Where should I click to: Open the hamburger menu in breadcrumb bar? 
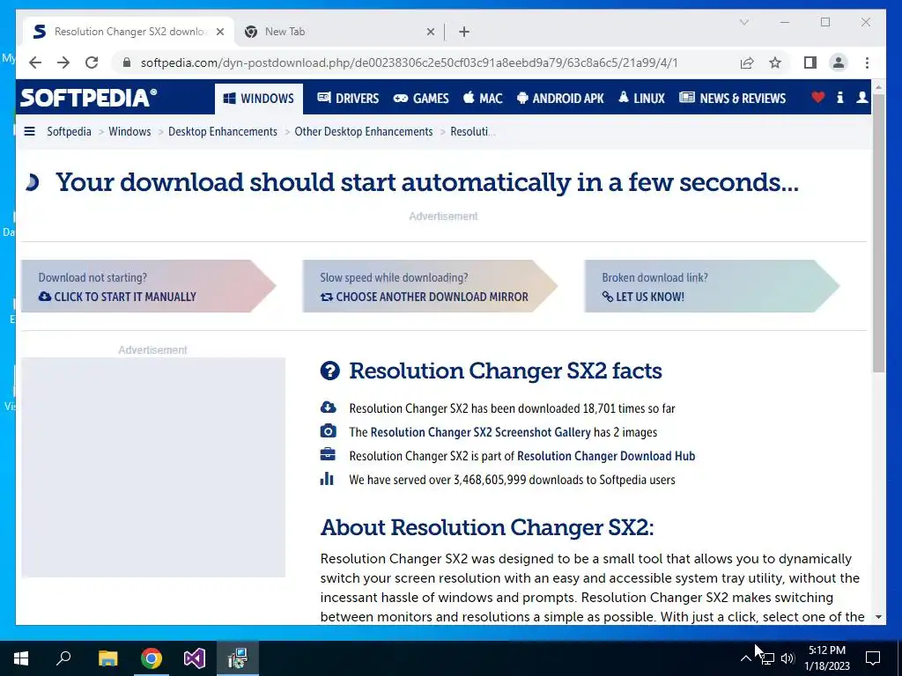29,132
